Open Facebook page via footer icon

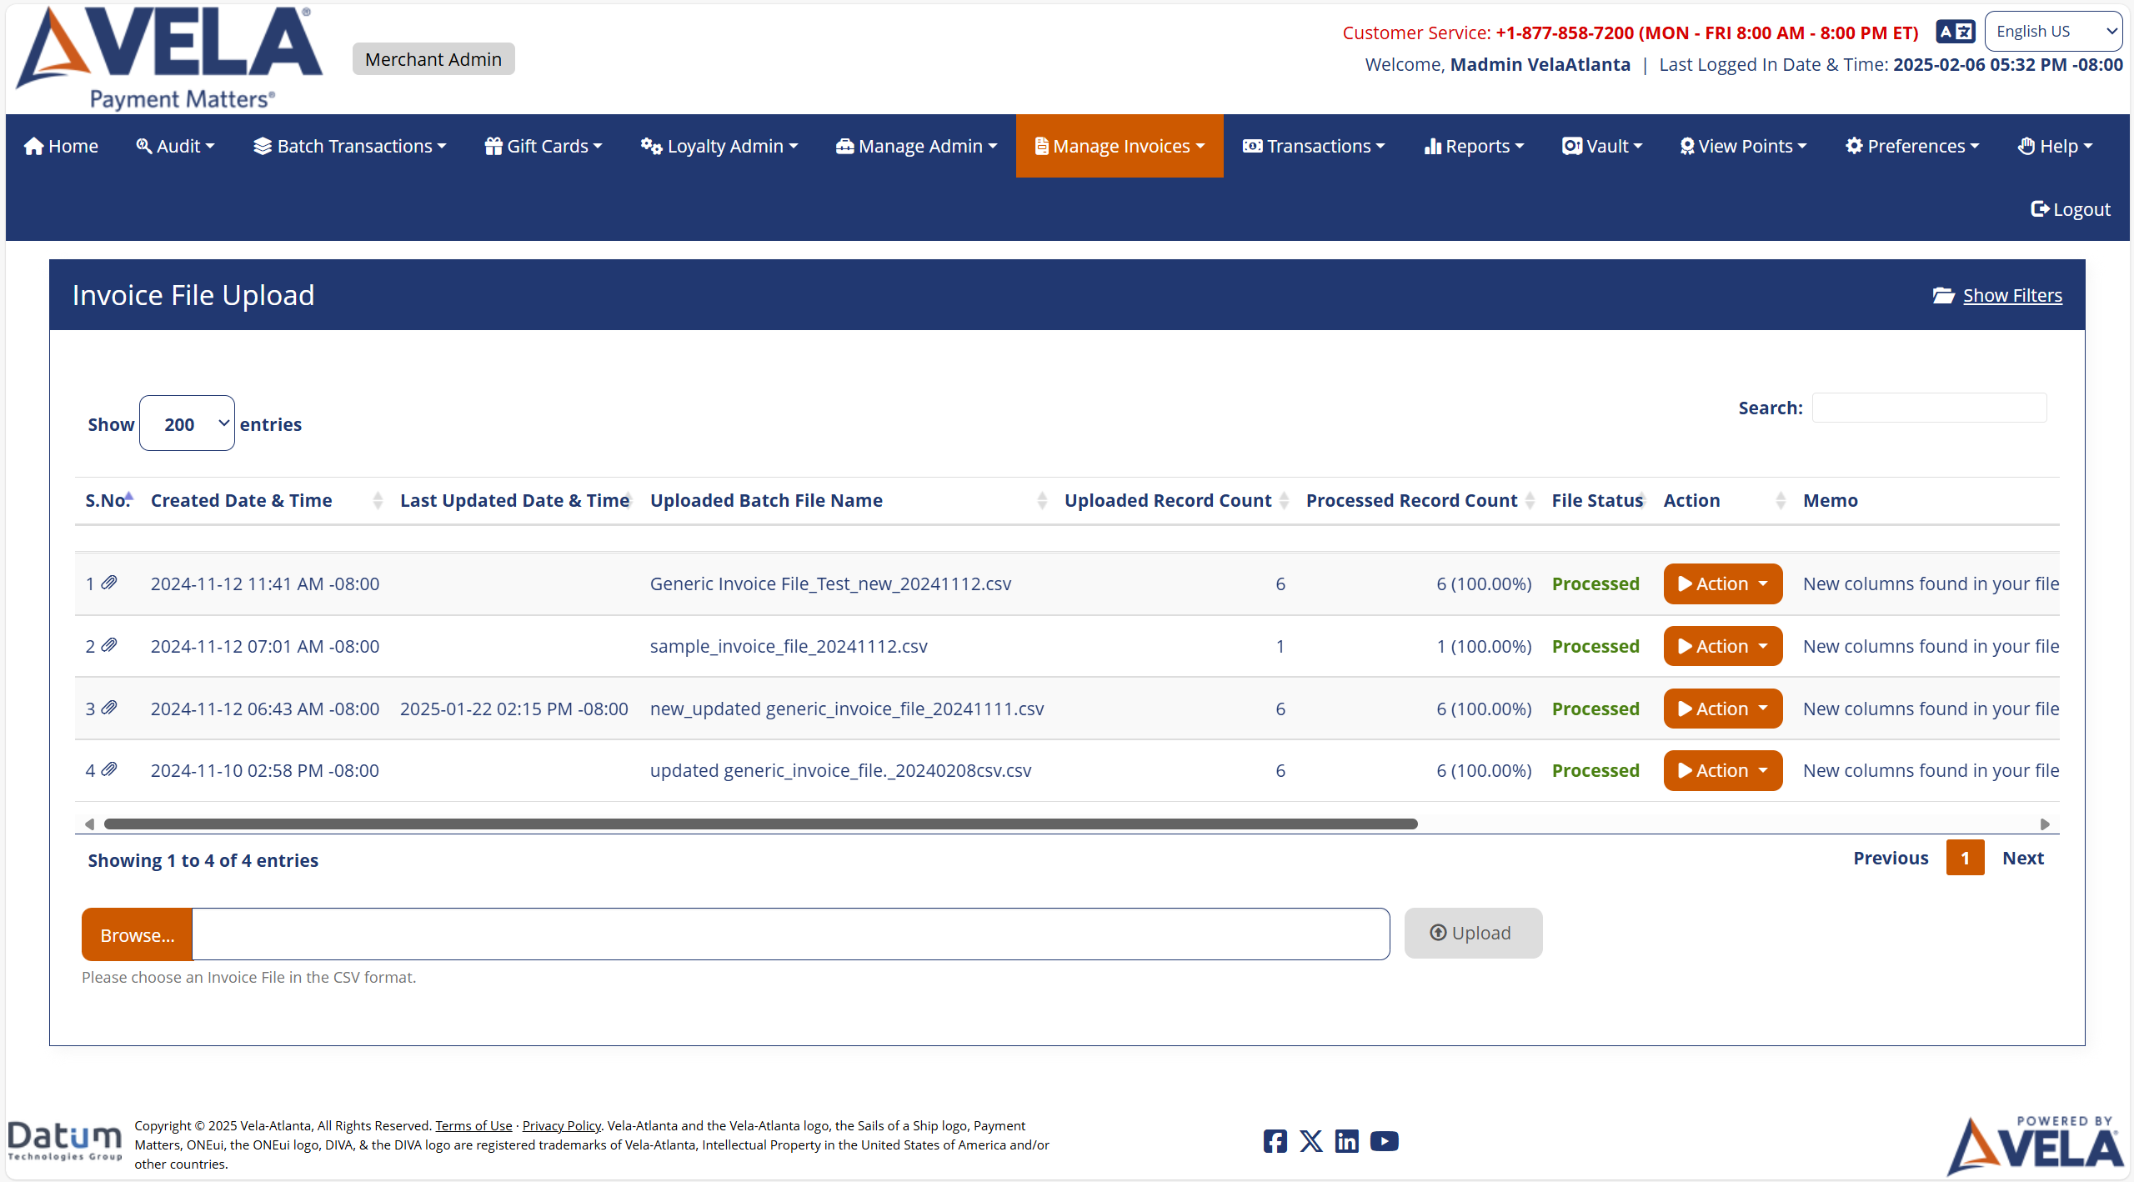click(x=1275, y=1140)
